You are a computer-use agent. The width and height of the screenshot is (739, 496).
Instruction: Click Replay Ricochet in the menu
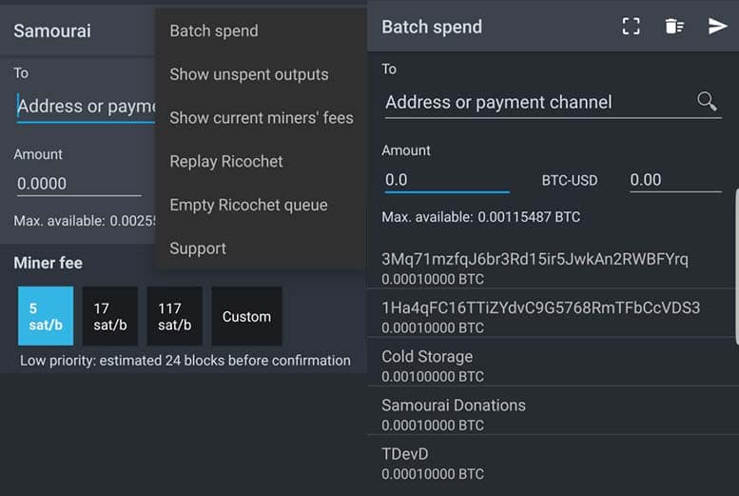coord(226,162)
